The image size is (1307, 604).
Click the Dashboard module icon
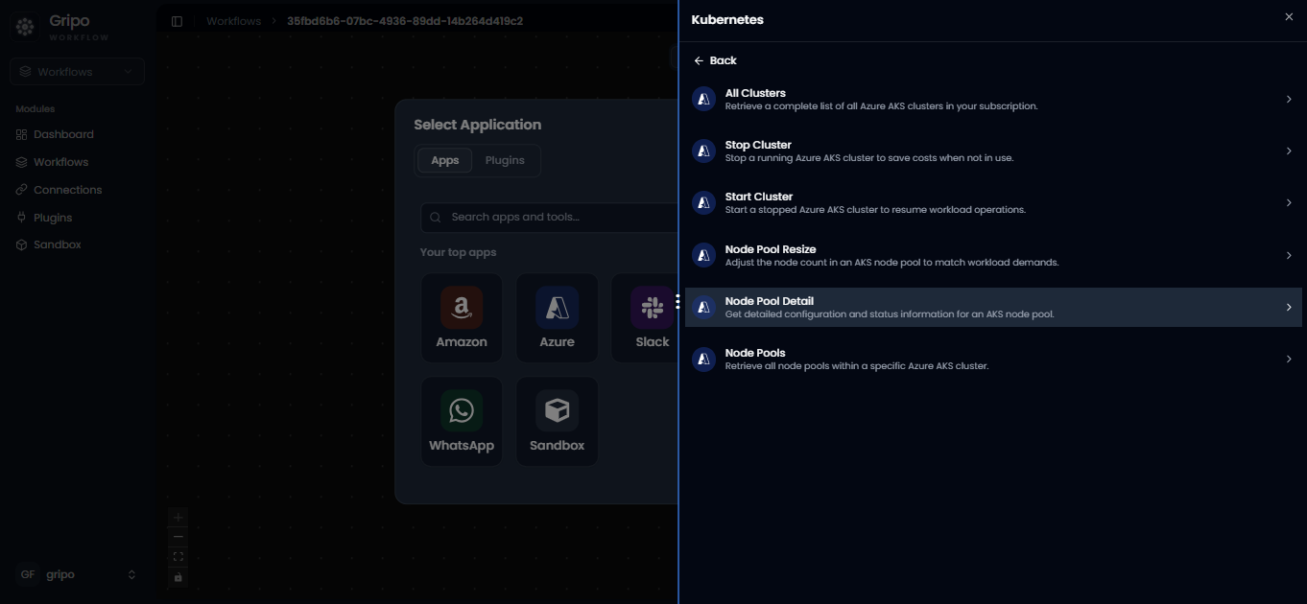tap(22, 134)
